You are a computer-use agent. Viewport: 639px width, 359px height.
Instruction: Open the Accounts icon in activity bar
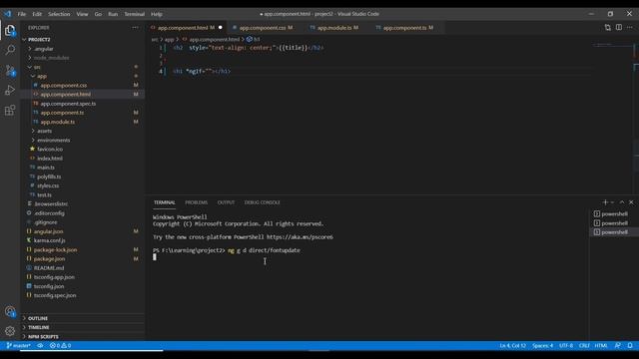pyautogui.click(x=10, y=312)
